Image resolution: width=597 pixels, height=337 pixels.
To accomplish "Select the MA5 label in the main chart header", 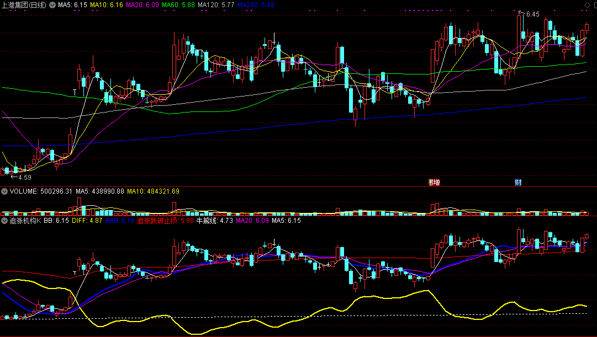I will (72, 5).
